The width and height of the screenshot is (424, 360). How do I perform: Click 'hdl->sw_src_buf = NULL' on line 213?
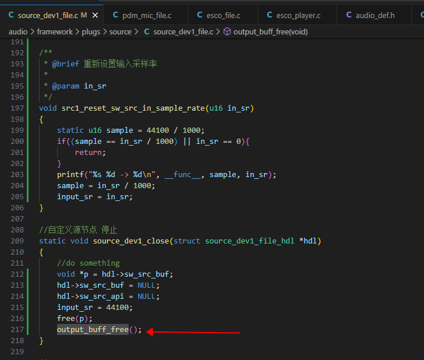(106, 285)
